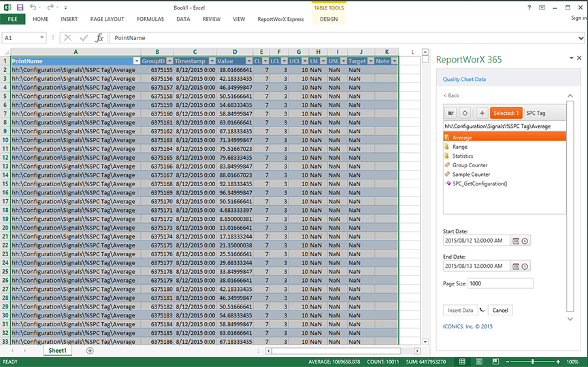Open the PointName column filter dropdown
The width and height of the screenshot is (588, 367).
click(136, 61)
